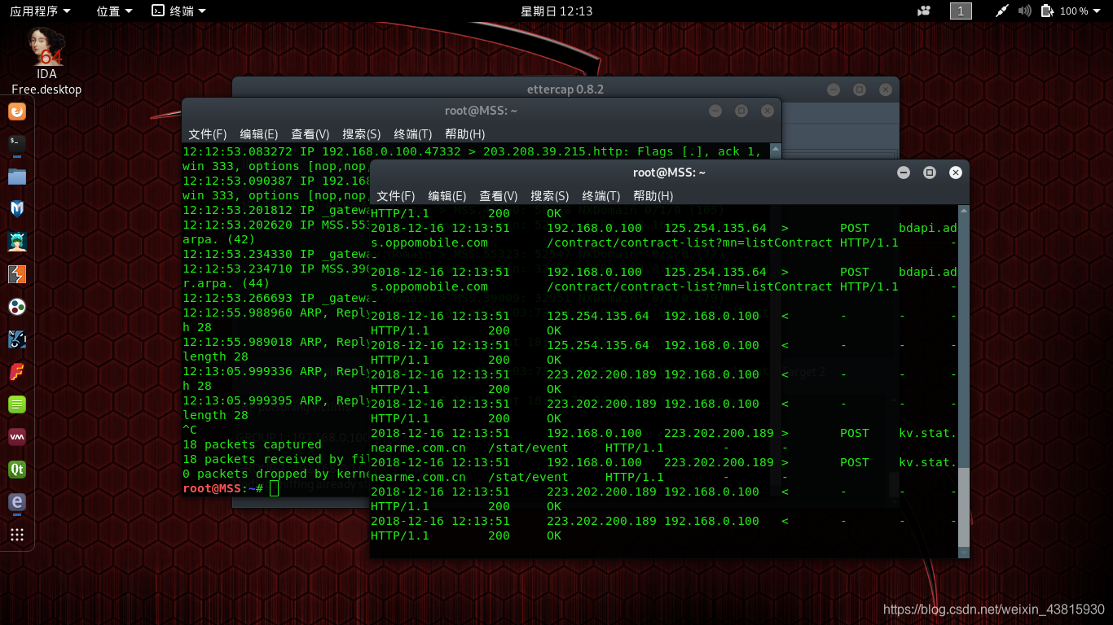Open 文件(F) menu in front terminal
The image size is (1113, 625).
(x=396, y=196)
